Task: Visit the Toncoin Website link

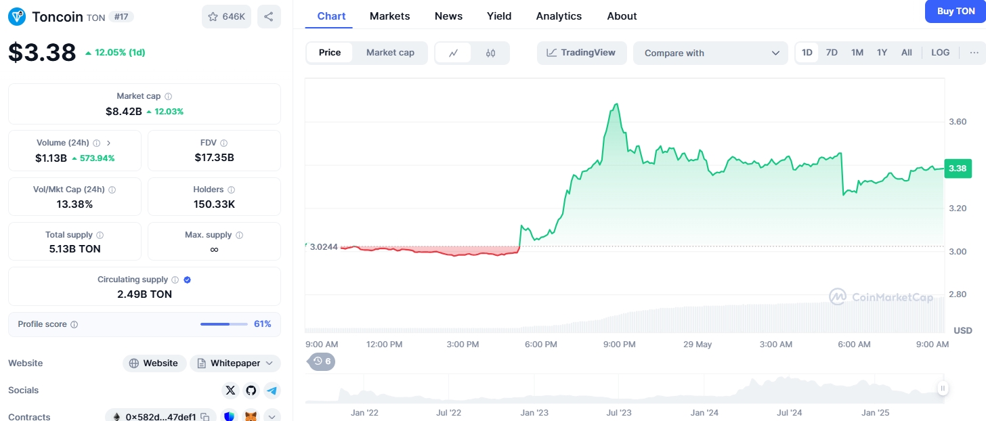Action: pyautogui.click(x=154, y=363)
